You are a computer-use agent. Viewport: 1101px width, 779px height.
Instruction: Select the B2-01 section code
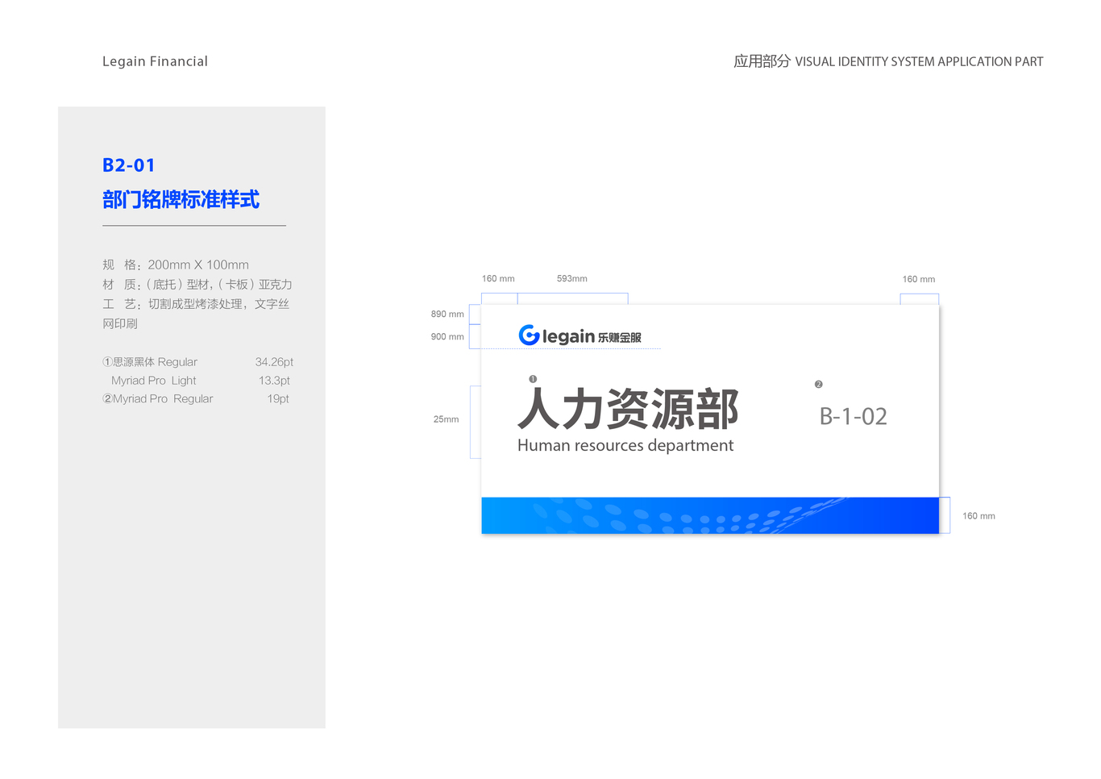(129, 165)
